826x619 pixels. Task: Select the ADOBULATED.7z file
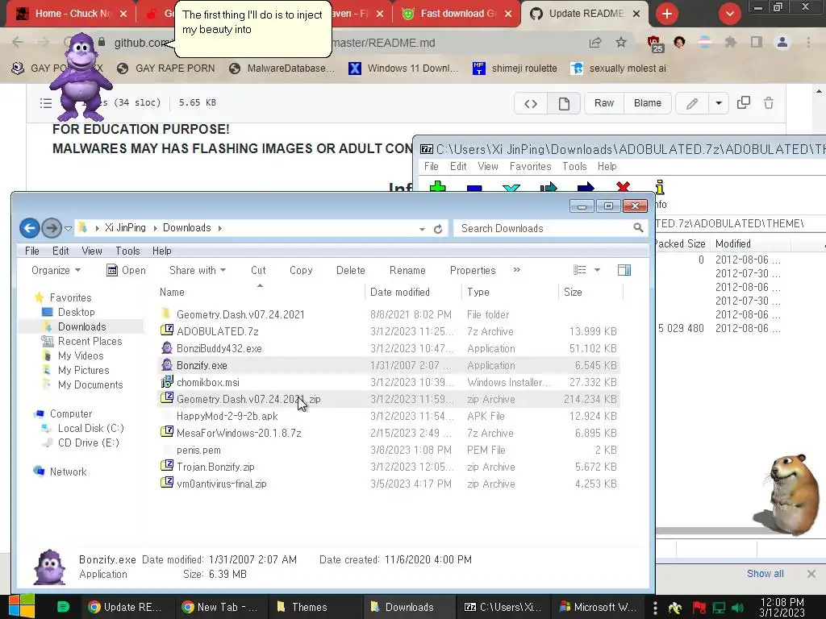coord(389,331)
